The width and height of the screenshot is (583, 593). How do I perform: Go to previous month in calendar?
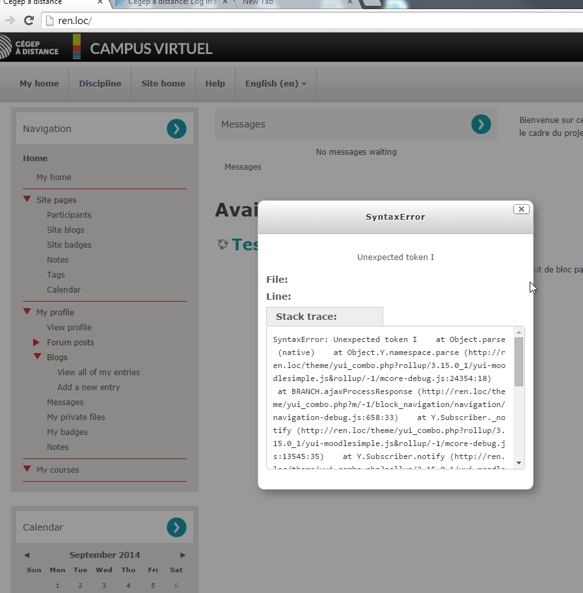[x=27, y=555]
